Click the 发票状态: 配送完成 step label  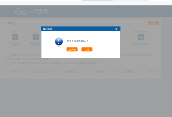click(x=141, y=32)
